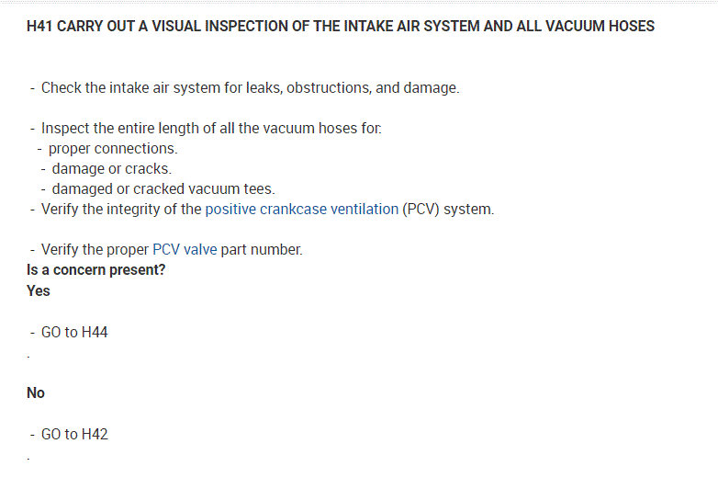Select the 'damaged or cracked vacuum tees' sub-item
This screenshot has width=718, height=489.
tap(163, 189)
